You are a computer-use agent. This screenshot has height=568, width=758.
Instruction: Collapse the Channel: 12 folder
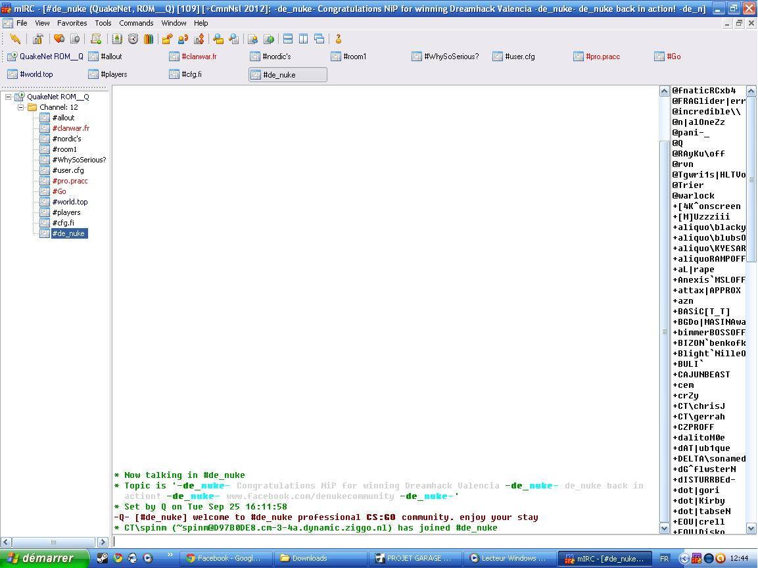click(20, 107)
